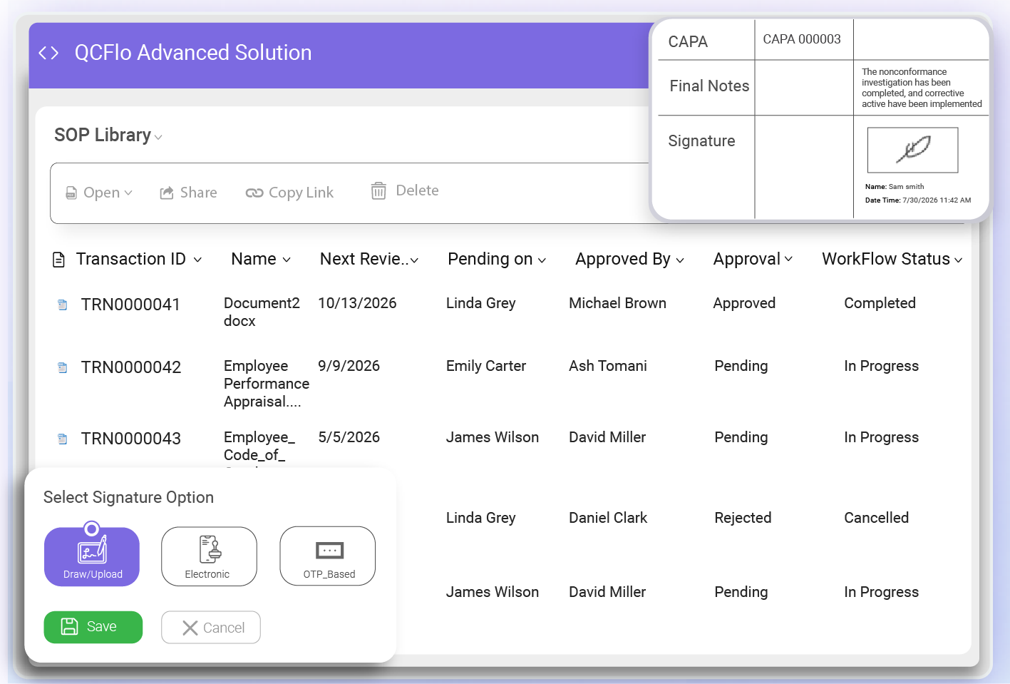This screenshot has height=684, width=1010.
Task: Expand the Pending on column chevron
Action: (x=542, y=260)
